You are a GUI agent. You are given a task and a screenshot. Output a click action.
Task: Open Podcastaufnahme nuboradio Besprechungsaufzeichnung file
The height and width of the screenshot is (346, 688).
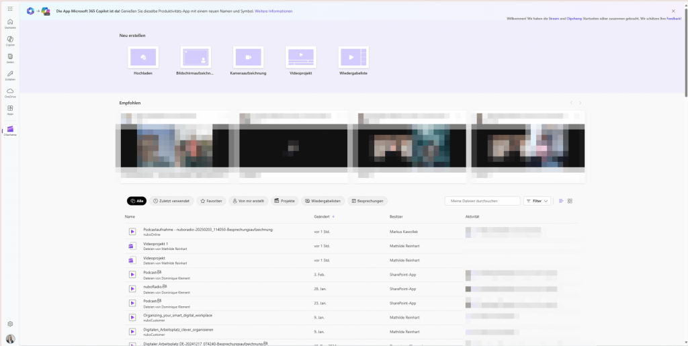pos(208,229)
